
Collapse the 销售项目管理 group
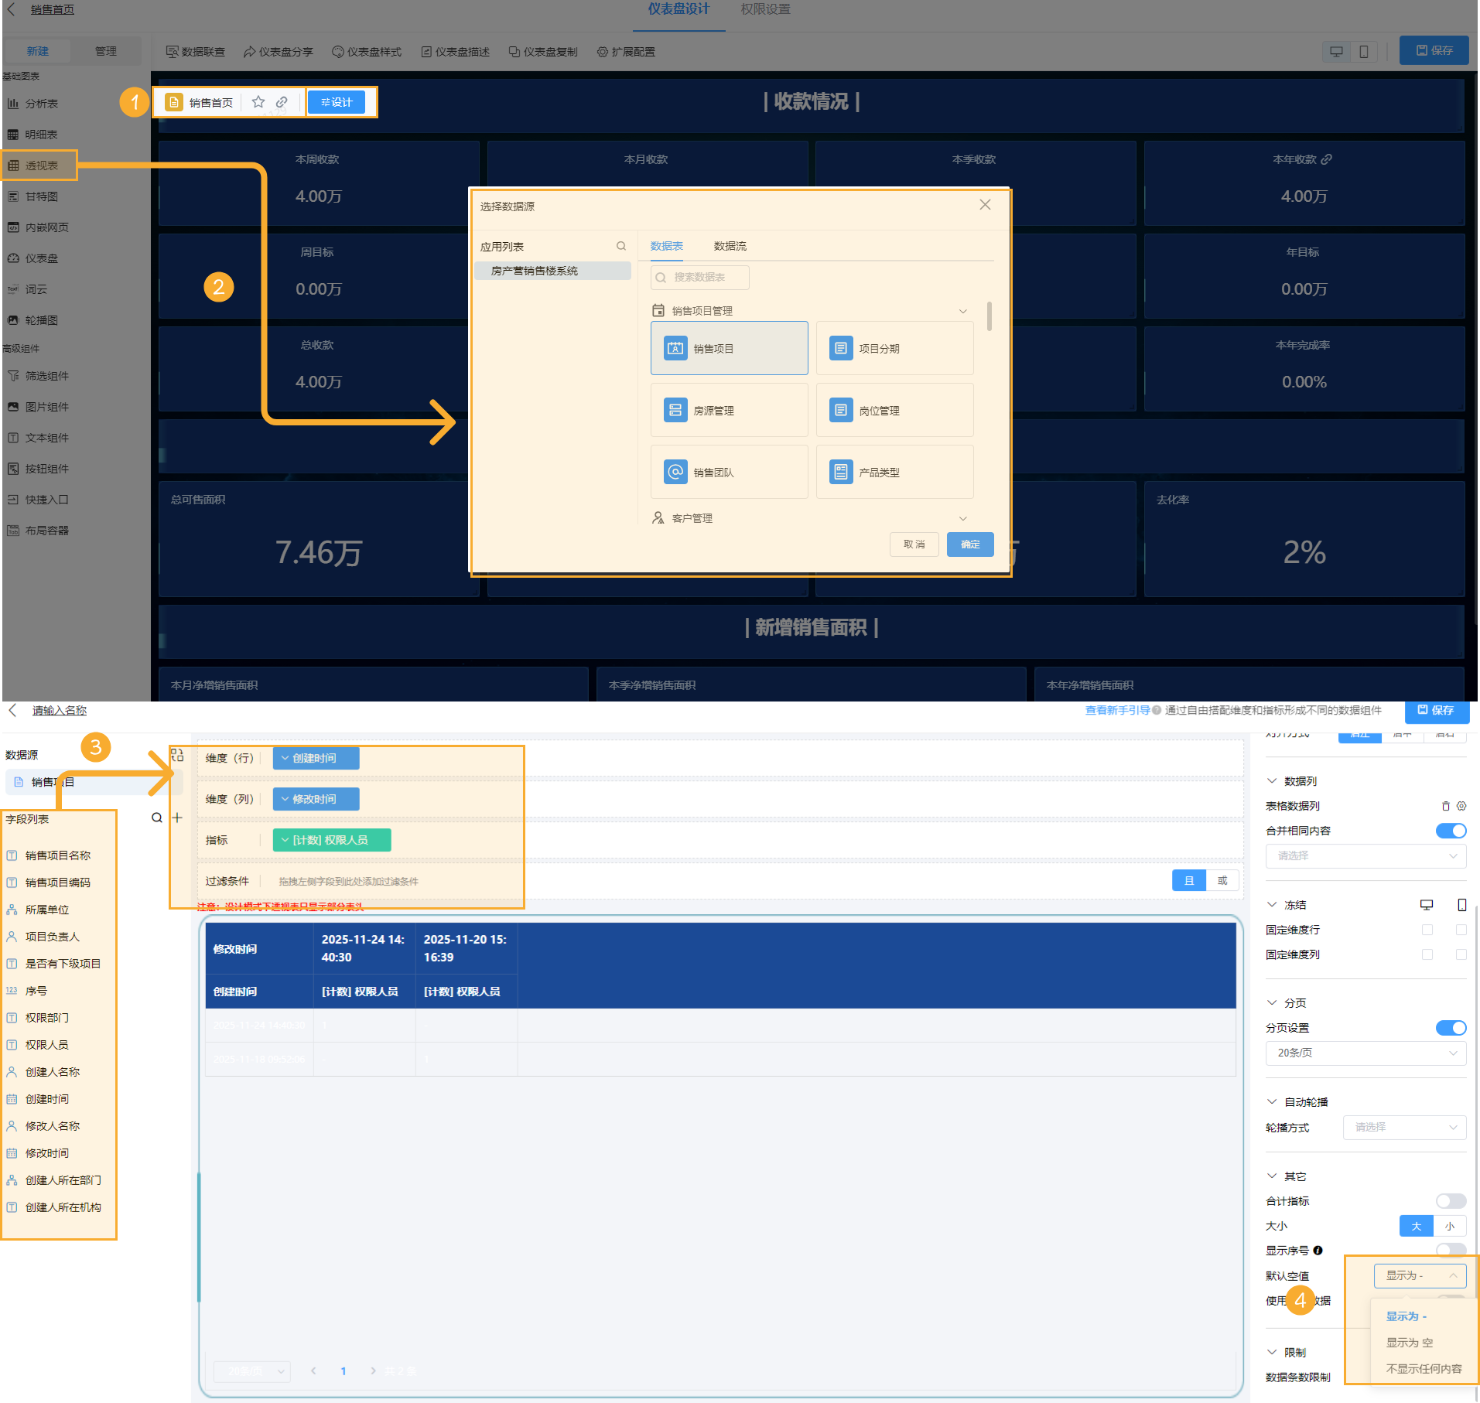pos(962,311)
